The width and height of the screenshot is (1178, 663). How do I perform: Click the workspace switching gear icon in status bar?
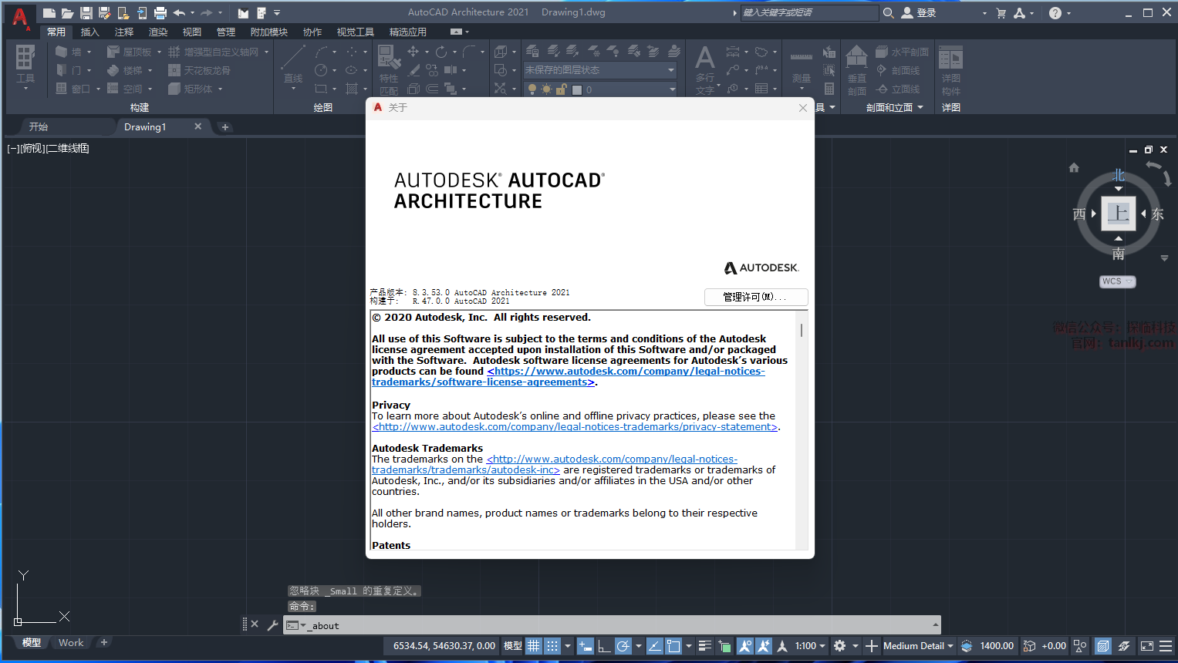tap(840, 646)
